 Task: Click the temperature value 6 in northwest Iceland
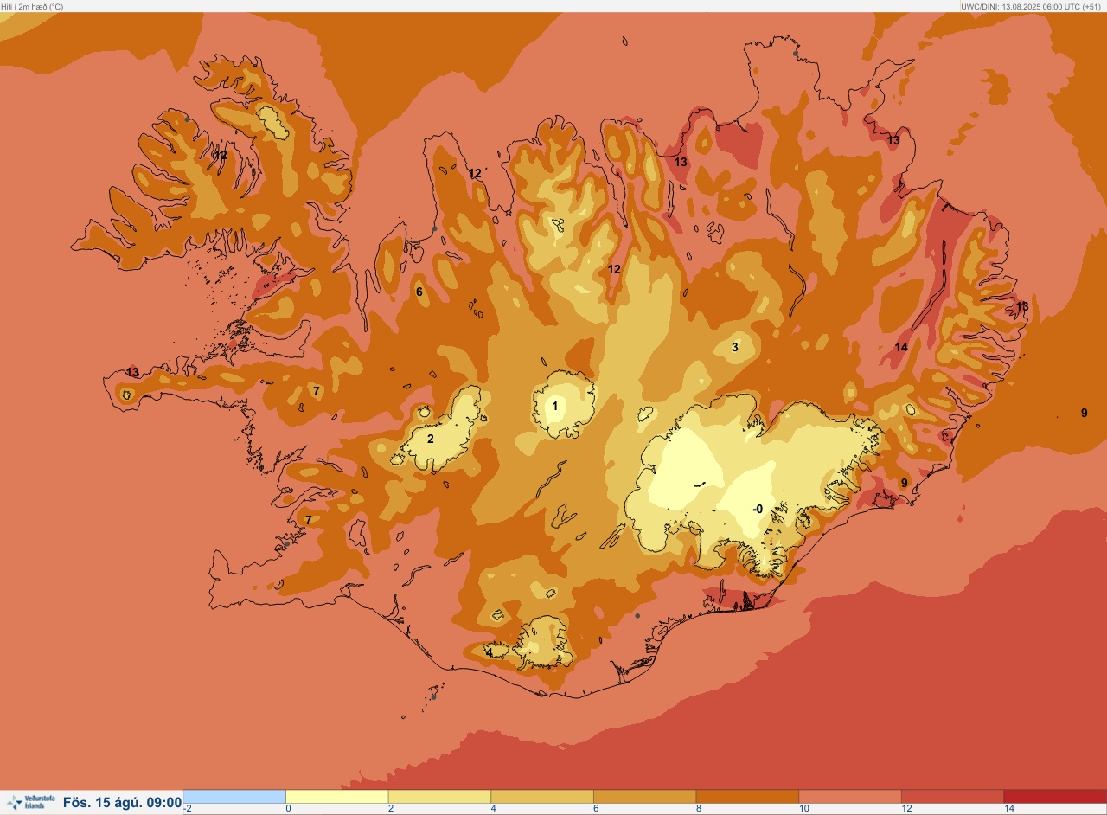click(x=419, y=292)
